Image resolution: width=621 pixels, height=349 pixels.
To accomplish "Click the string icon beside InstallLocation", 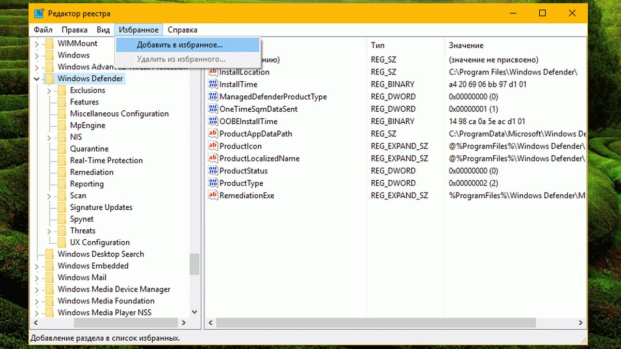I will [213, 72].
